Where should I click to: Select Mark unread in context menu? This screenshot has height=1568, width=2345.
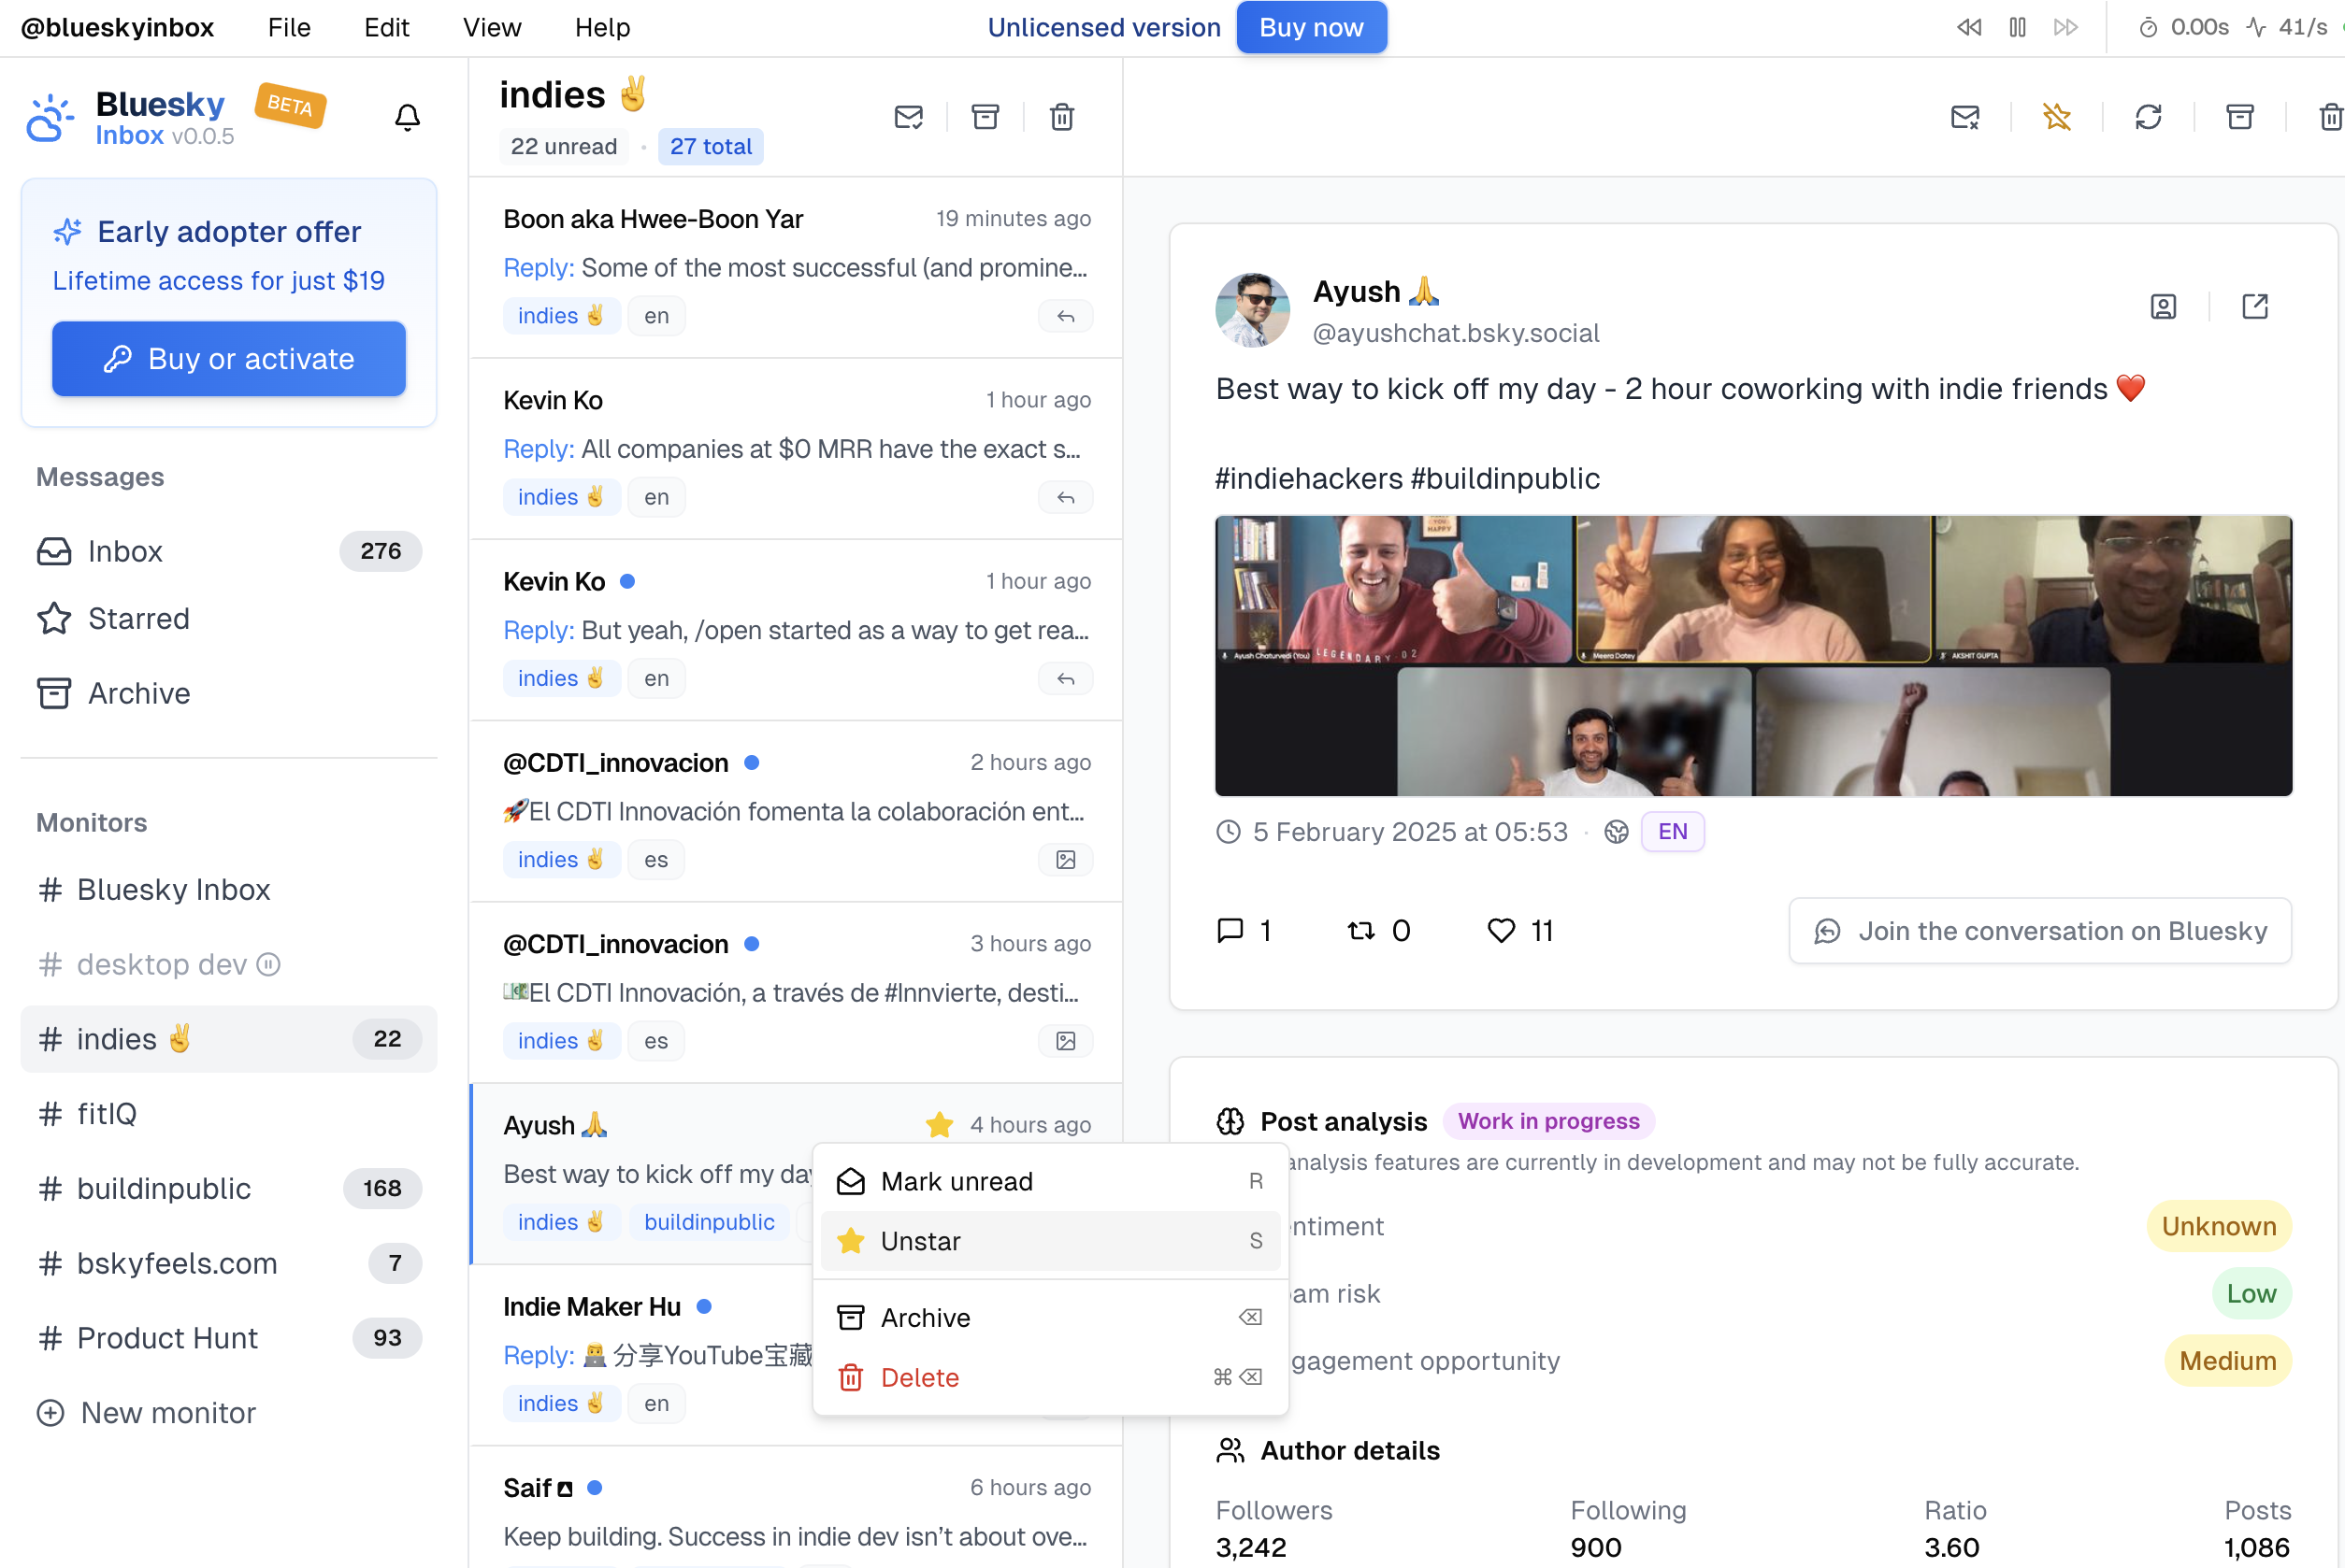tap(1050, 1182)
